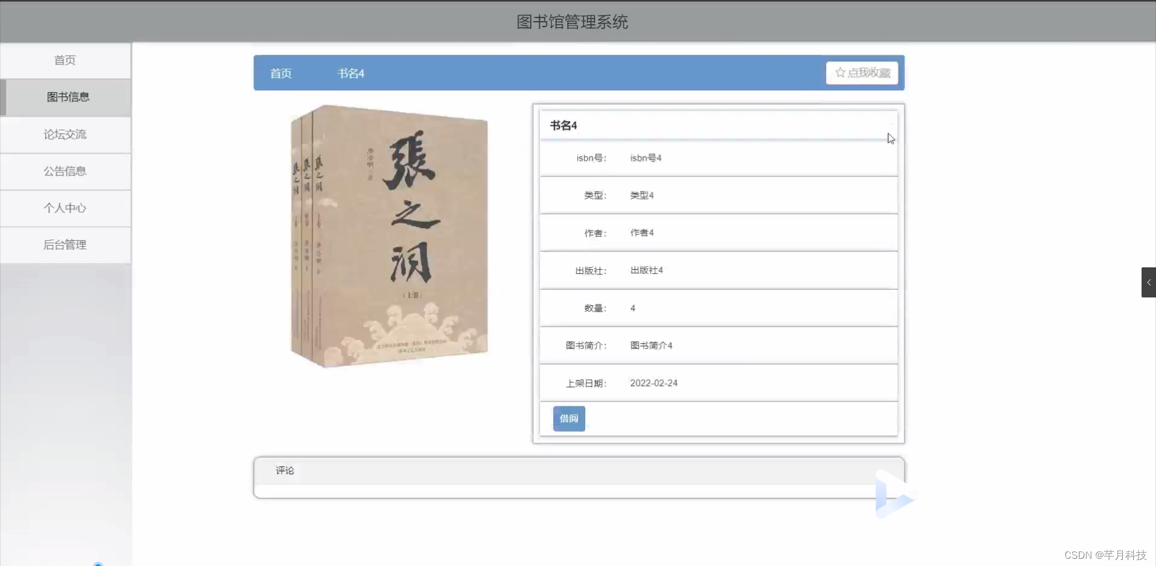Click the 借阅 borrow button
The width and height of the screenshot is (1156, 566).
coord(568,418)
